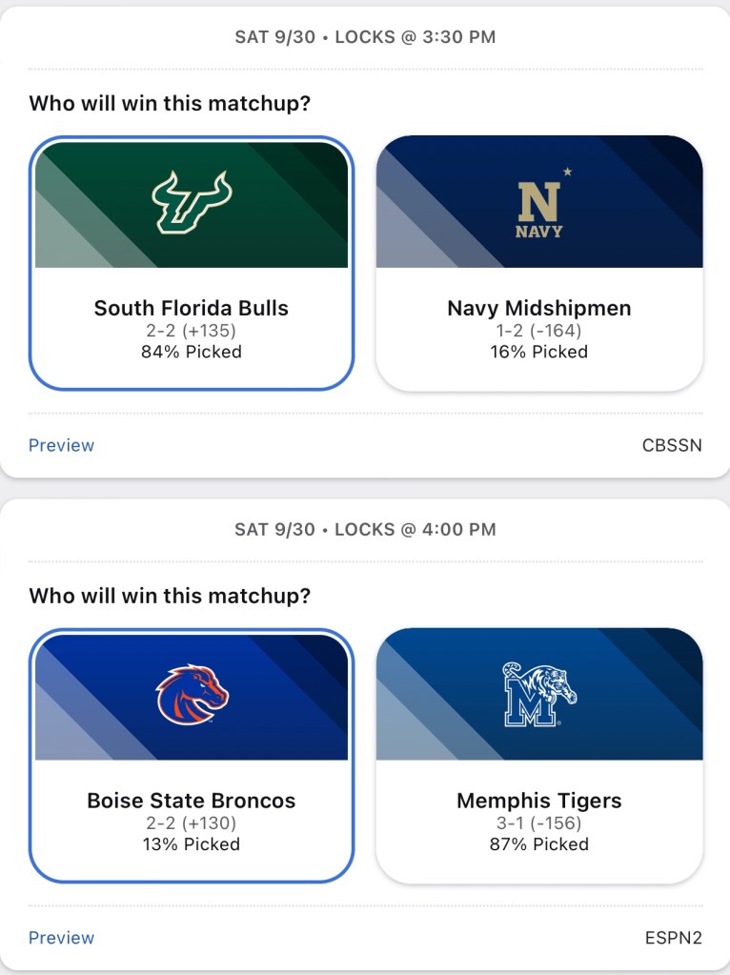Image resolution: width=730 pixels, height=975 pixels.
Task: Click the 16% Picked text
Action: coord(539,352)
